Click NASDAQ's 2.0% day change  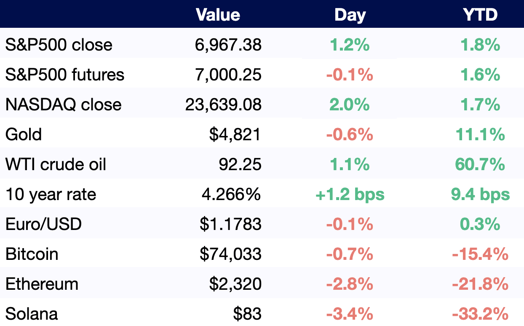(x=350, y=104)
